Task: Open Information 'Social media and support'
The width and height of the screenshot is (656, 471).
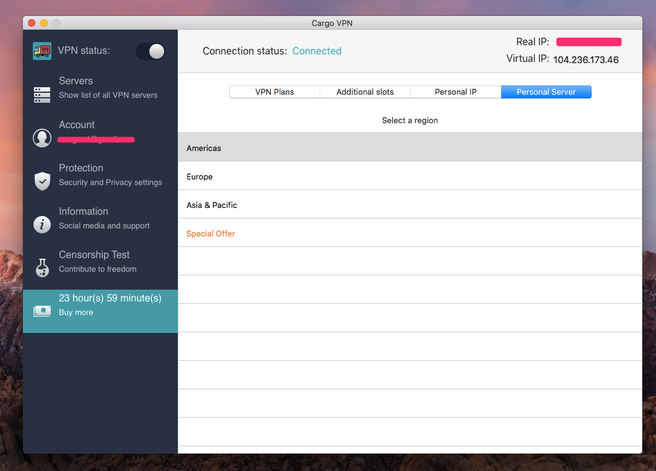Action: (104, 226)
